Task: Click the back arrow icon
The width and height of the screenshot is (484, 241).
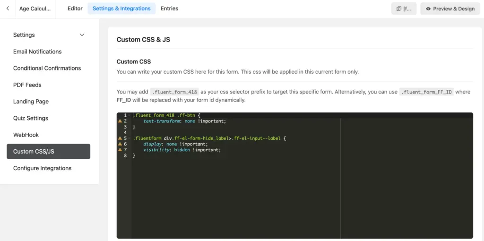Action: pos(8,9)
